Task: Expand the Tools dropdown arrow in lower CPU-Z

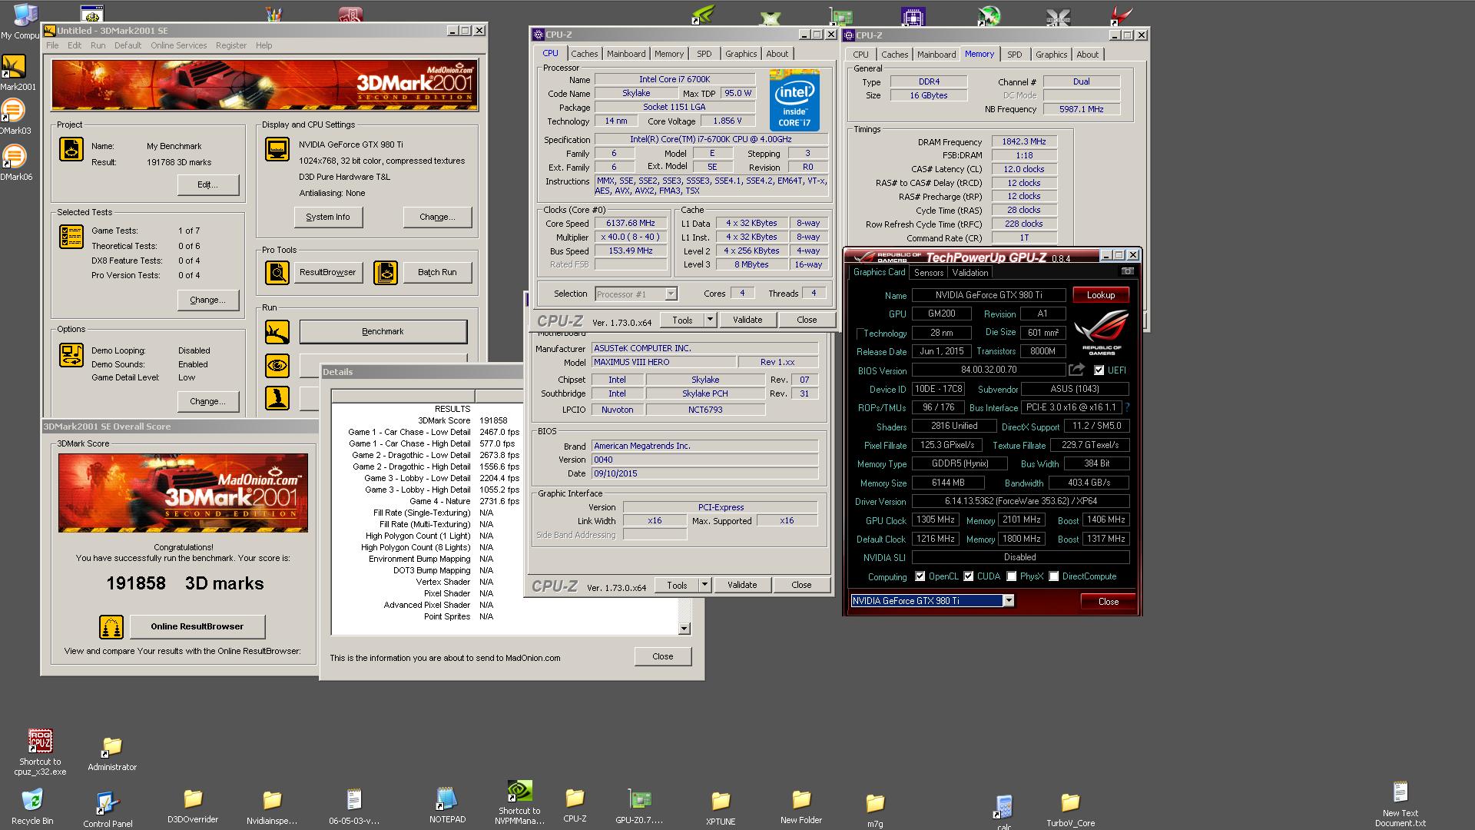Action: point(704,585)
